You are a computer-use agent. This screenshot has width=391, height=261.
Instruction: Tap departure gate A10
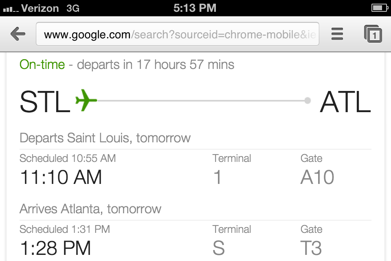317,177
